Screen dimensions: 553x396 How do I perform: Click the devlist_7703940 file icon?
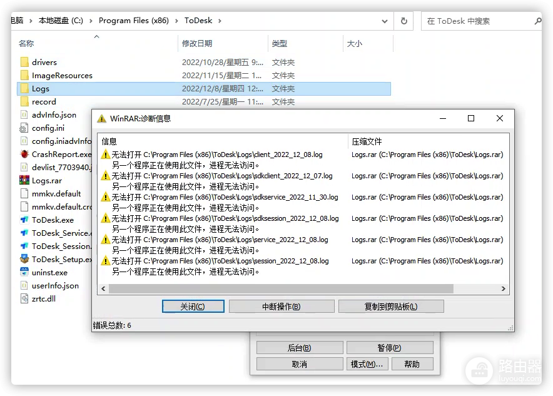[x=24, y=167]
